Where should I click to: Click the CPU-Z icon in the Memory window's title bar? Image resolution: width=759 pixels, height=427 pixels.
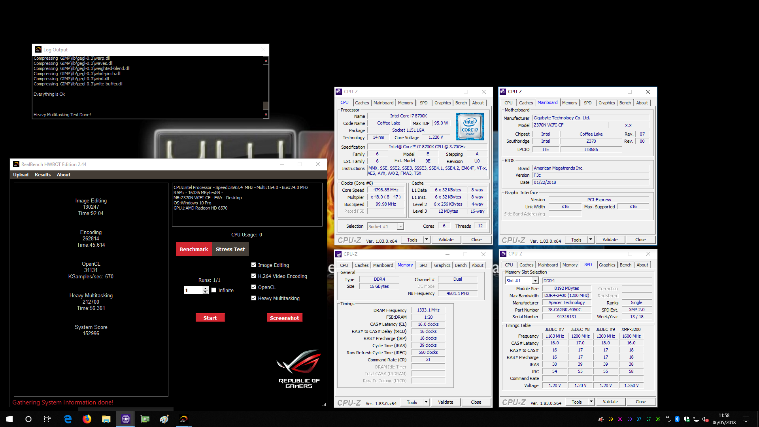[x=339, y=254]
